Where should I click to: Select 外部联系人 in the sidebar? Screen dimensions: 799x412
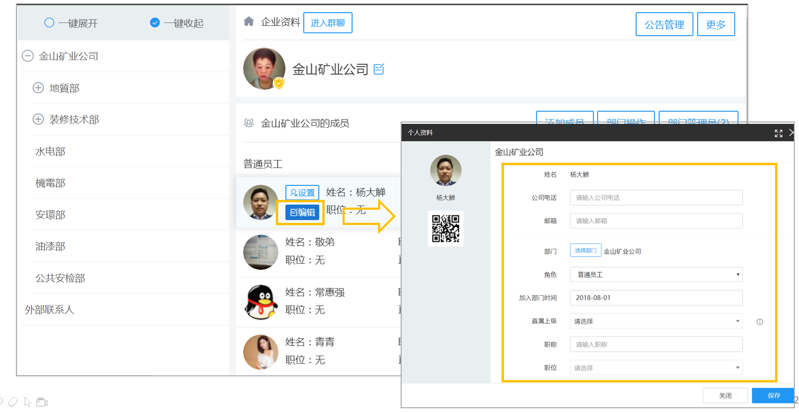(x=49, y=310)
